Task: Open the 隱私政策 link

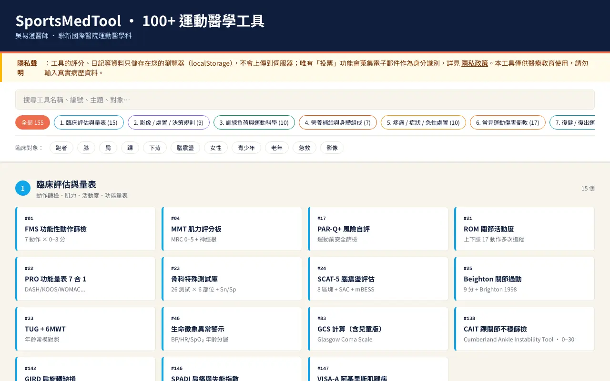Action: pyautogui.click(x=475, y=63)
